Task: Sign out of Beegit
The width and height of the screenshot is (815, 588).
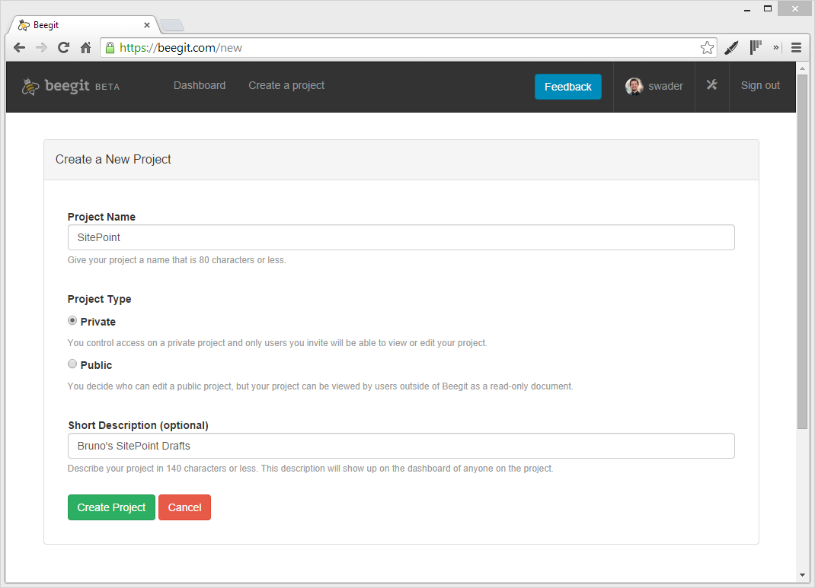Action: click(760, 86)
